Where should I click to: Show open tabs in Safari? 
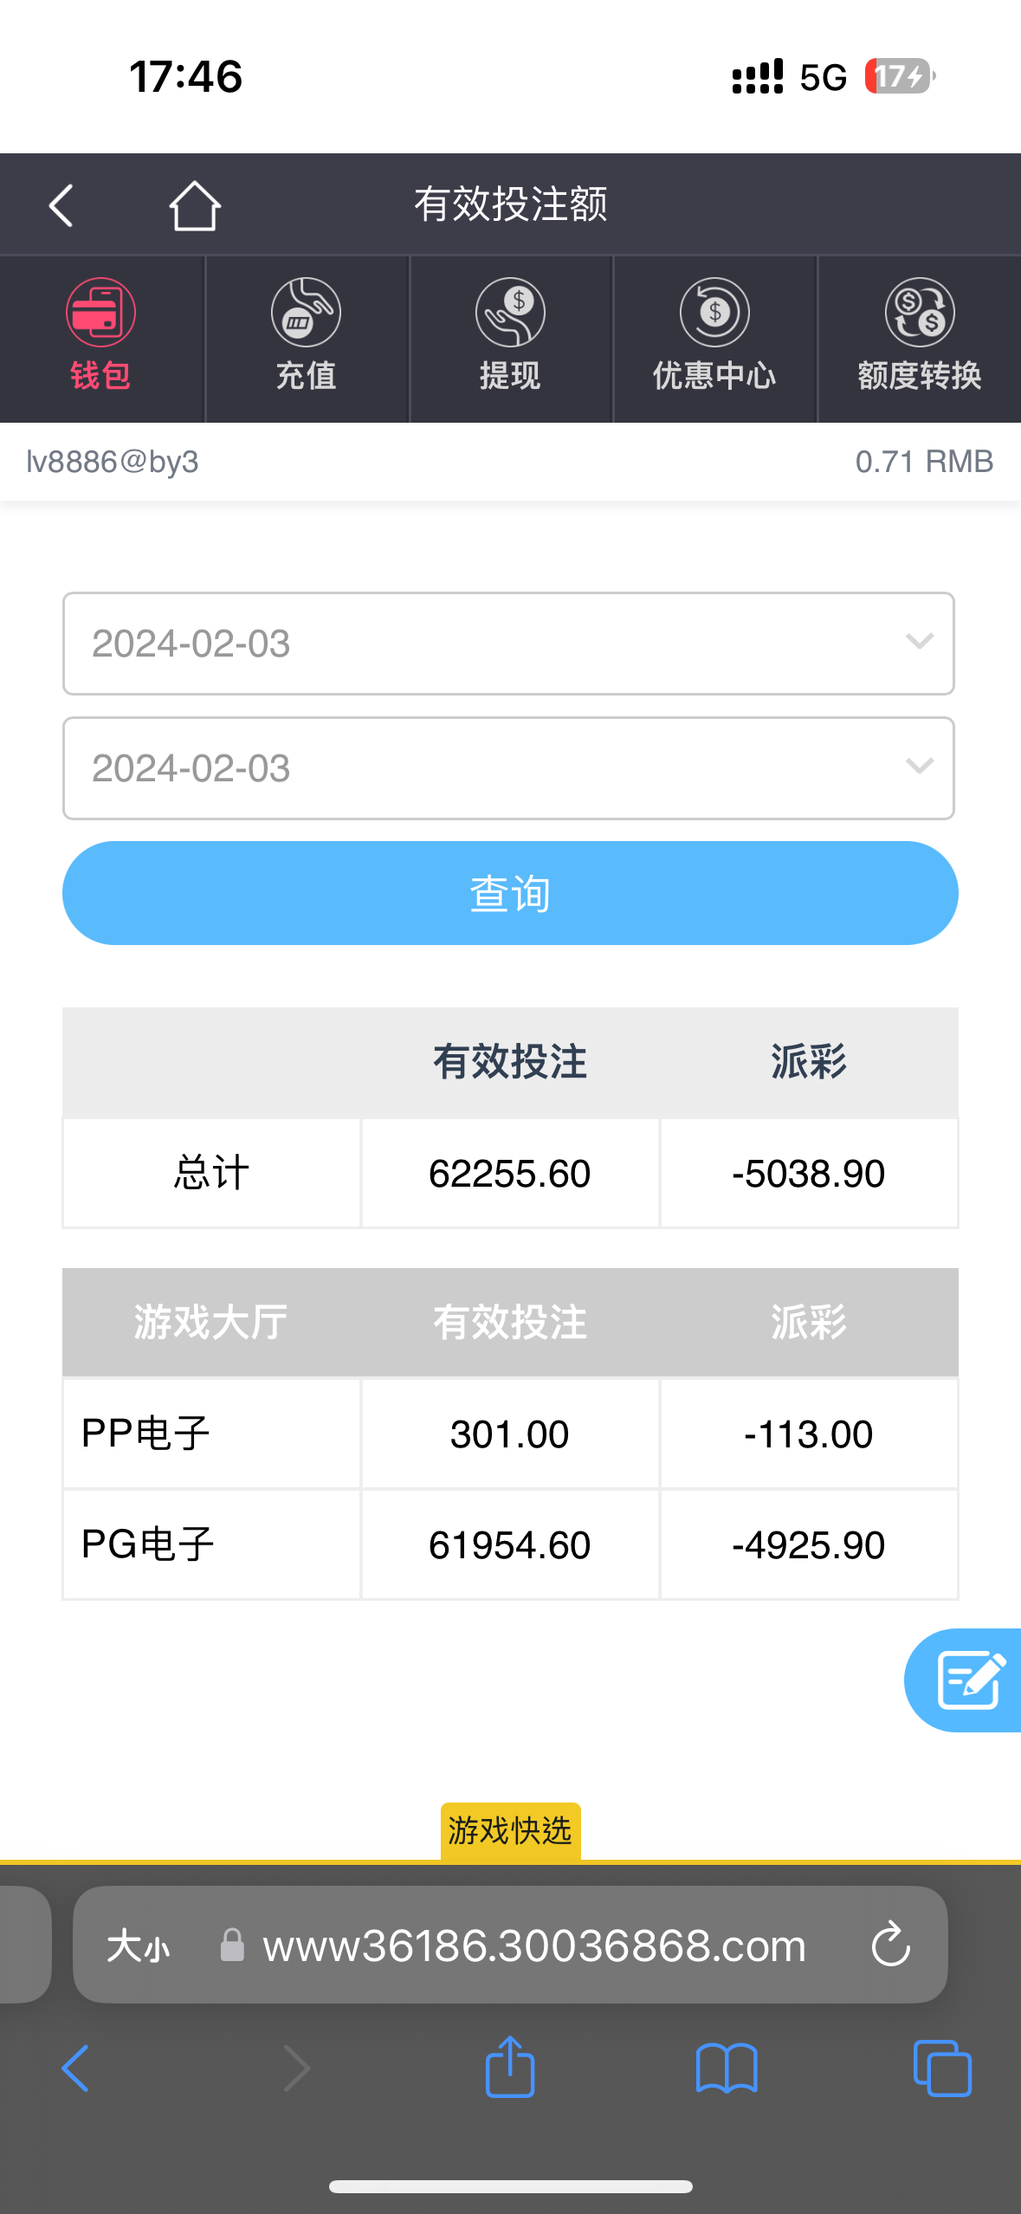(x=942, y=2068)
